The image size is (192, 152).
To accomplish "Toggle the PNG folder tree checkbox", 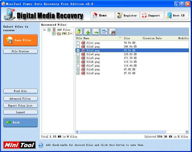I will 54,34.
